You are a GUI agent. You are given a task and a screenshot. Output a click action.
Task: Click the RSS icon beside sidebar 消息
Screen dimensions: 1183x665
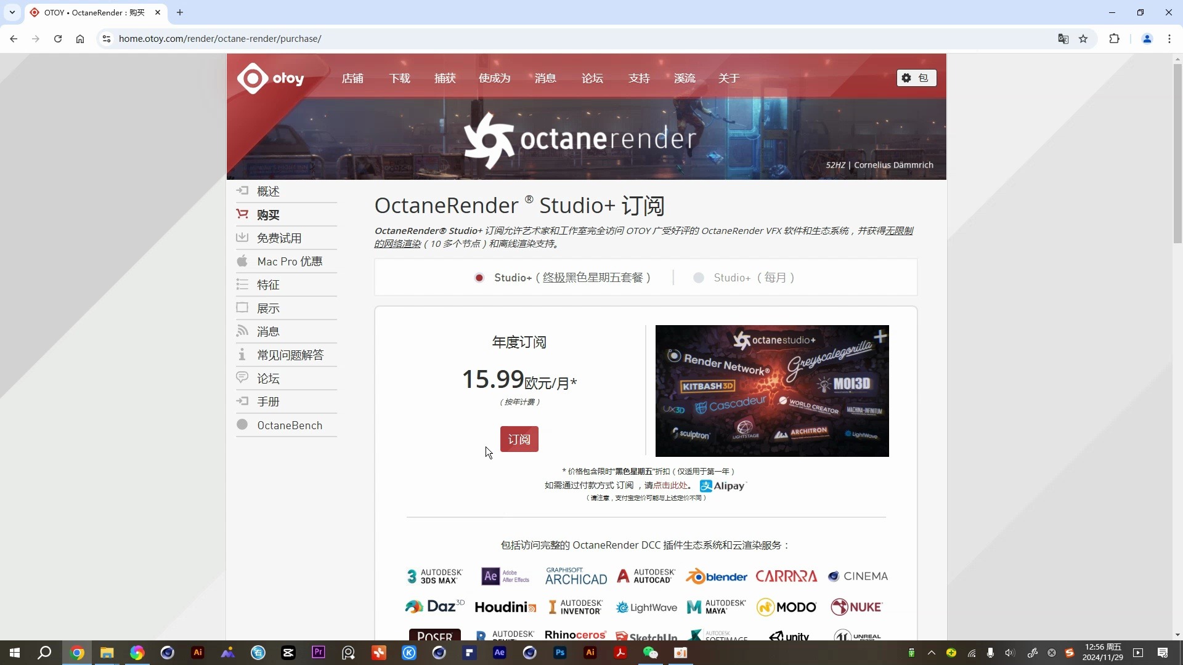pyautogui.click(x=242, y=331)
